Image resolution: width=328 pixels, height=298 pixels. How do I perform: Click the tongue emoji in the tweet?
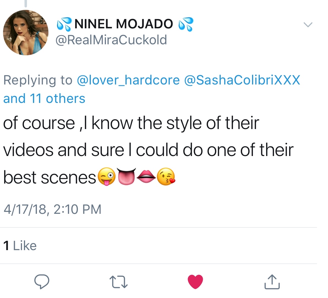point(127,176)
